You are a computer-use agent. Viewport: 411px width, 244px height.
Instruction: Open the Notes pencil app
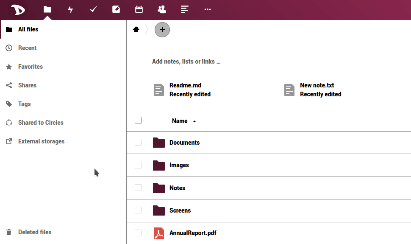click(116, 9)
